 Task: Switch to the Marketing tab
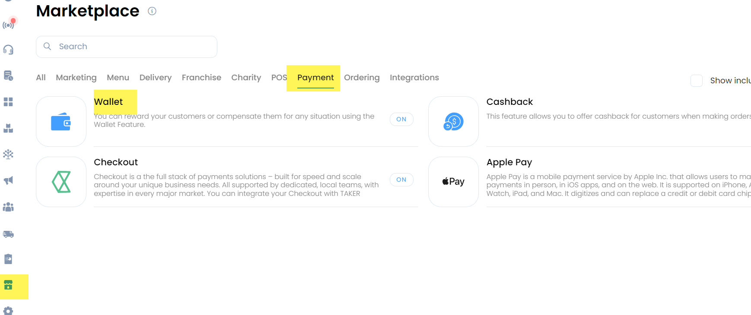click(x=76, y=78)
